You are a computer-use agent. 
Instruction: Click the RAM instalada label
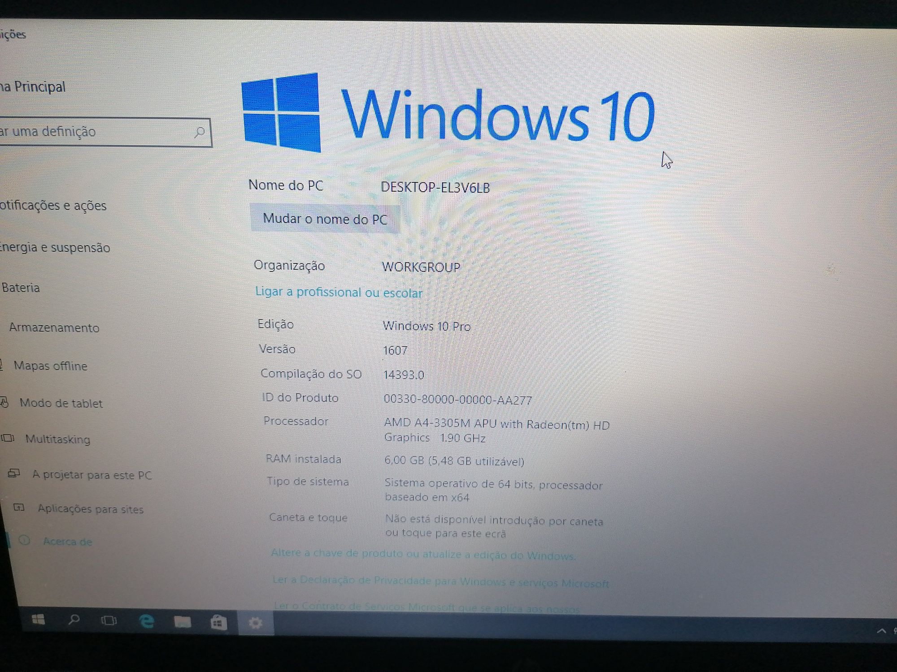pyautogui.click(x=304, y=459)
